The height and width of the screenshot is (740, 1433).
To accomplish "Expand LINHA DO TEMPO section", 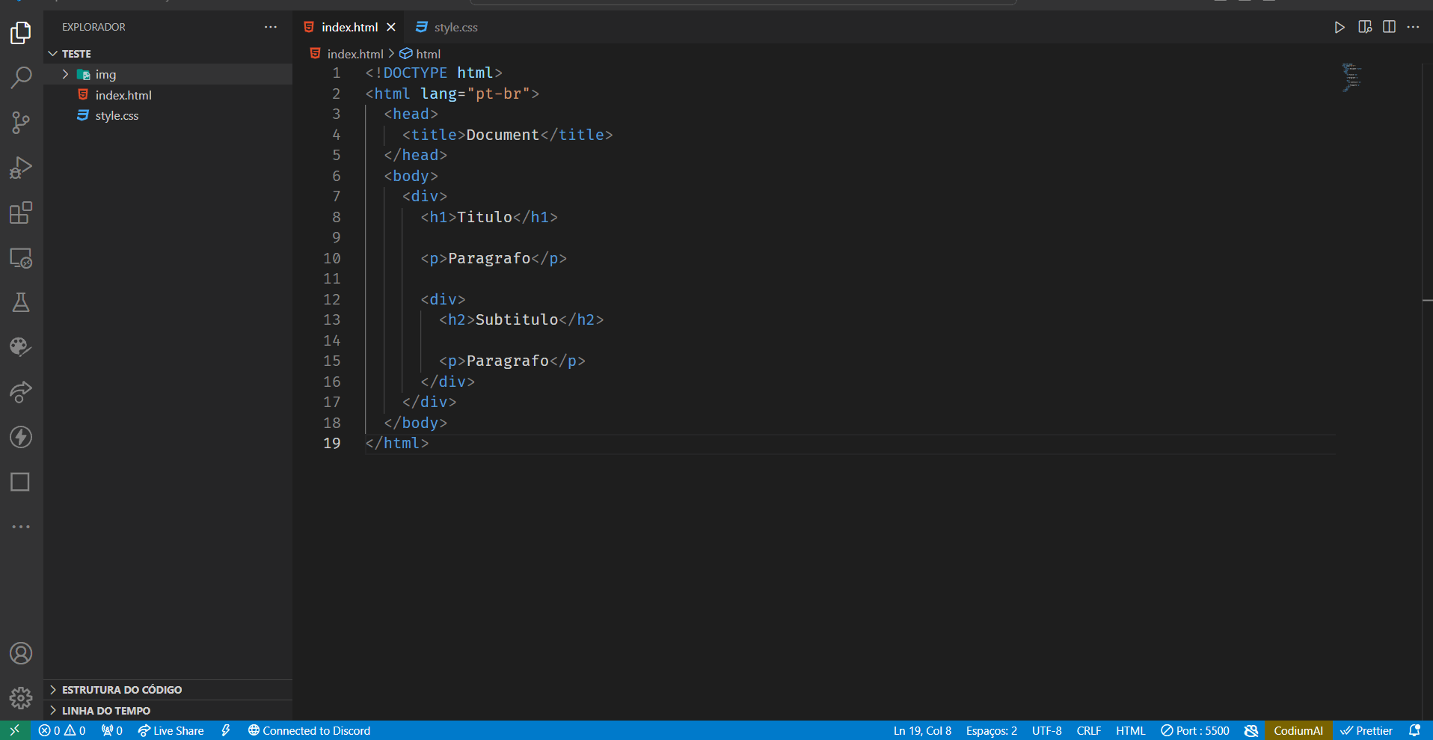I will click(168, 710).
